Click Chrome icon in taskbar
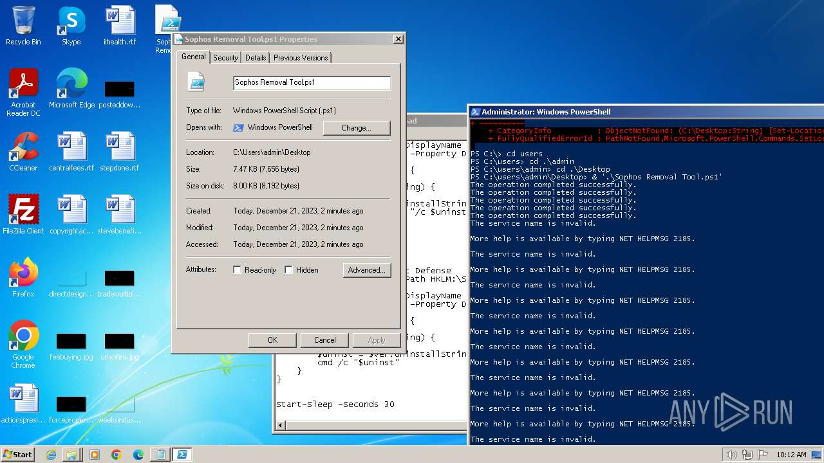 tap(117, 455)
